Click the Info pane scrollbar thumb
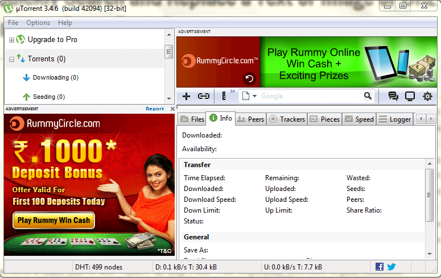Screen dimensions: 441x278 click(x=430, y=195)
